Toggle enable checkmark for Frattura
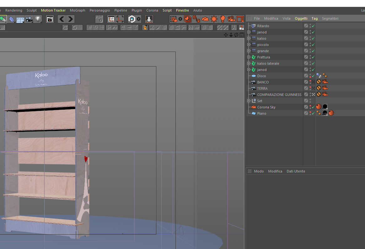 click(x=313, y=57)
